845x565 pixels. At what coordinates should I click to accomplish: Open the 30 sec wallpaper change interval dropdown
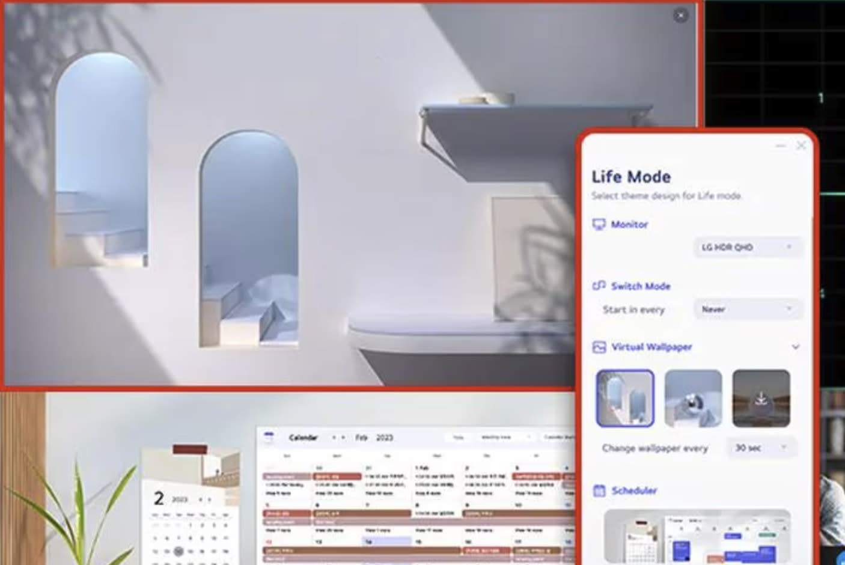[760, 448]
